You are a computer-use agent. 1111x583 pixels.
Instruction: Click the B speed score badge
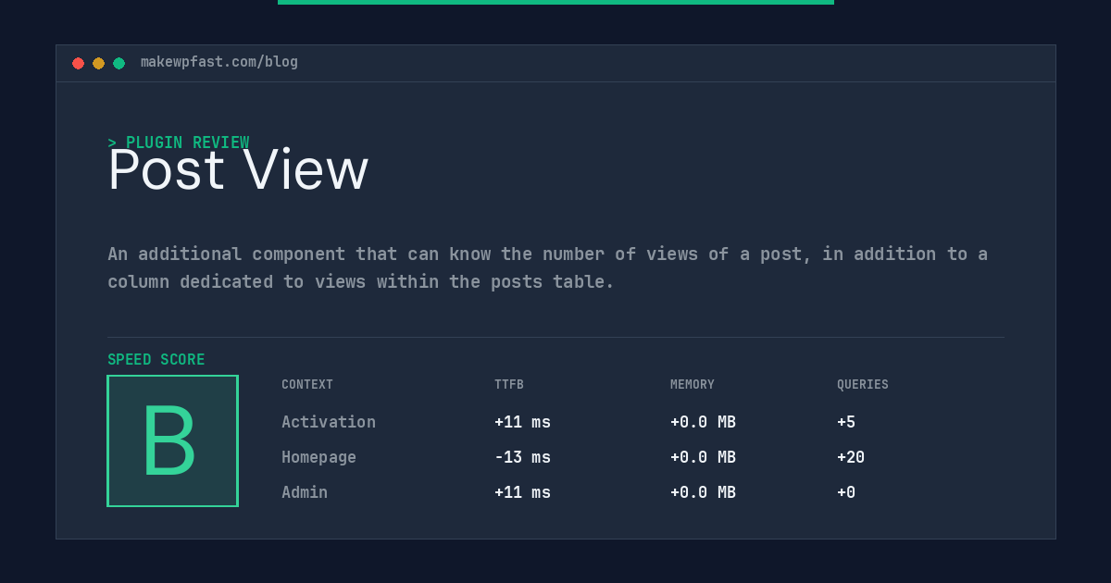coord(172,440)
